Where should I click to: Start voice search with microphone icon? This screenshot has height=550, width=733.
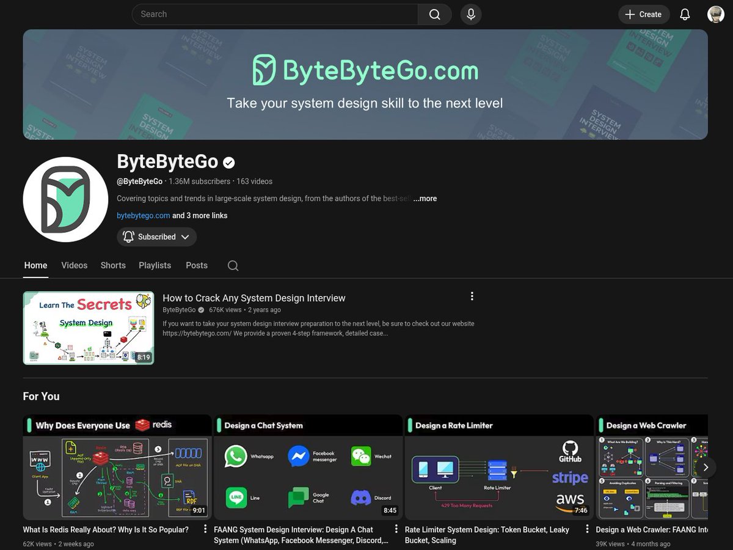point(471,14)
